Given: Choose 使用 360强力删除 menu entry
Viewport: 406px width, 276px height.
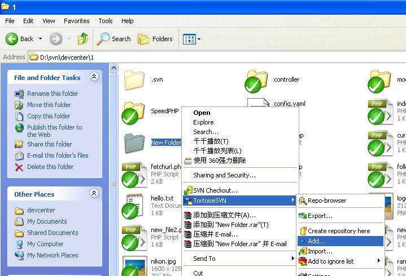Looking at the screenshot, I should click(x=240, y=161).
